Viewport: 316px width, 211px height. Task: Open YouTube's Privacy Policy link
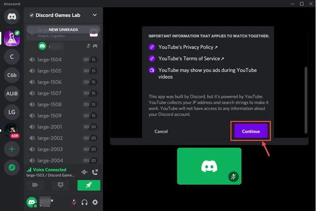[188, 47]
